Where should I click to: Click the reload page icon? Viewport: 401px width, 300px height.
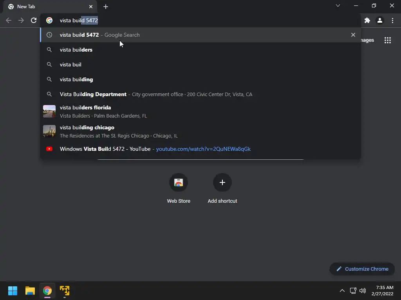[34, 20]
